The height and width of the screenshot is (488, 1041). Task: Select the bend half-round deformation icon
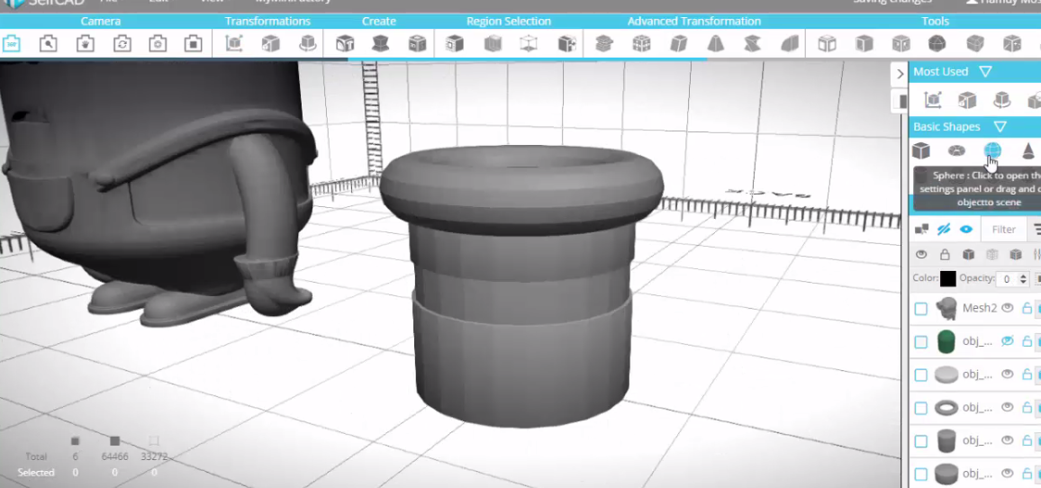[790, 44]
